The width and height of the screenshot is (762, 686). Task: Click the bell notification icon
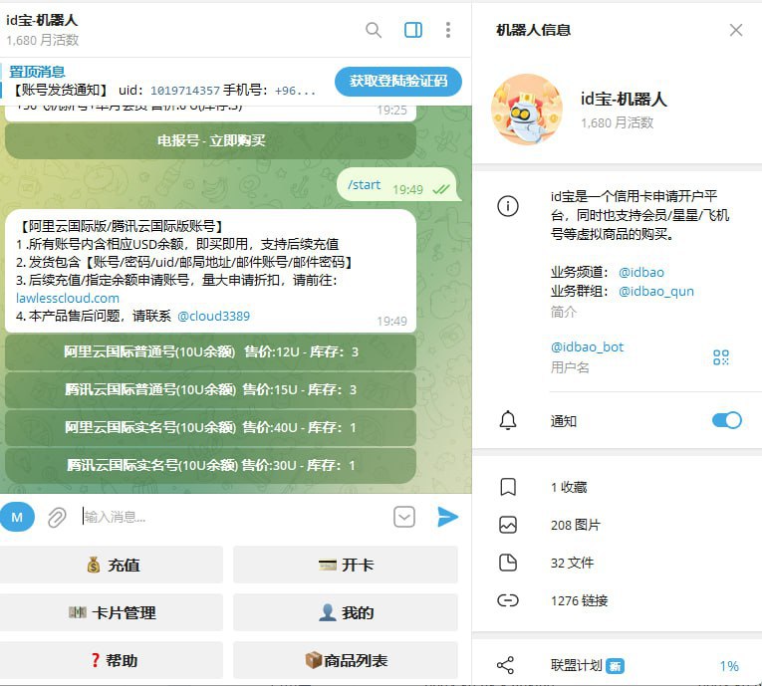(508, 420)
